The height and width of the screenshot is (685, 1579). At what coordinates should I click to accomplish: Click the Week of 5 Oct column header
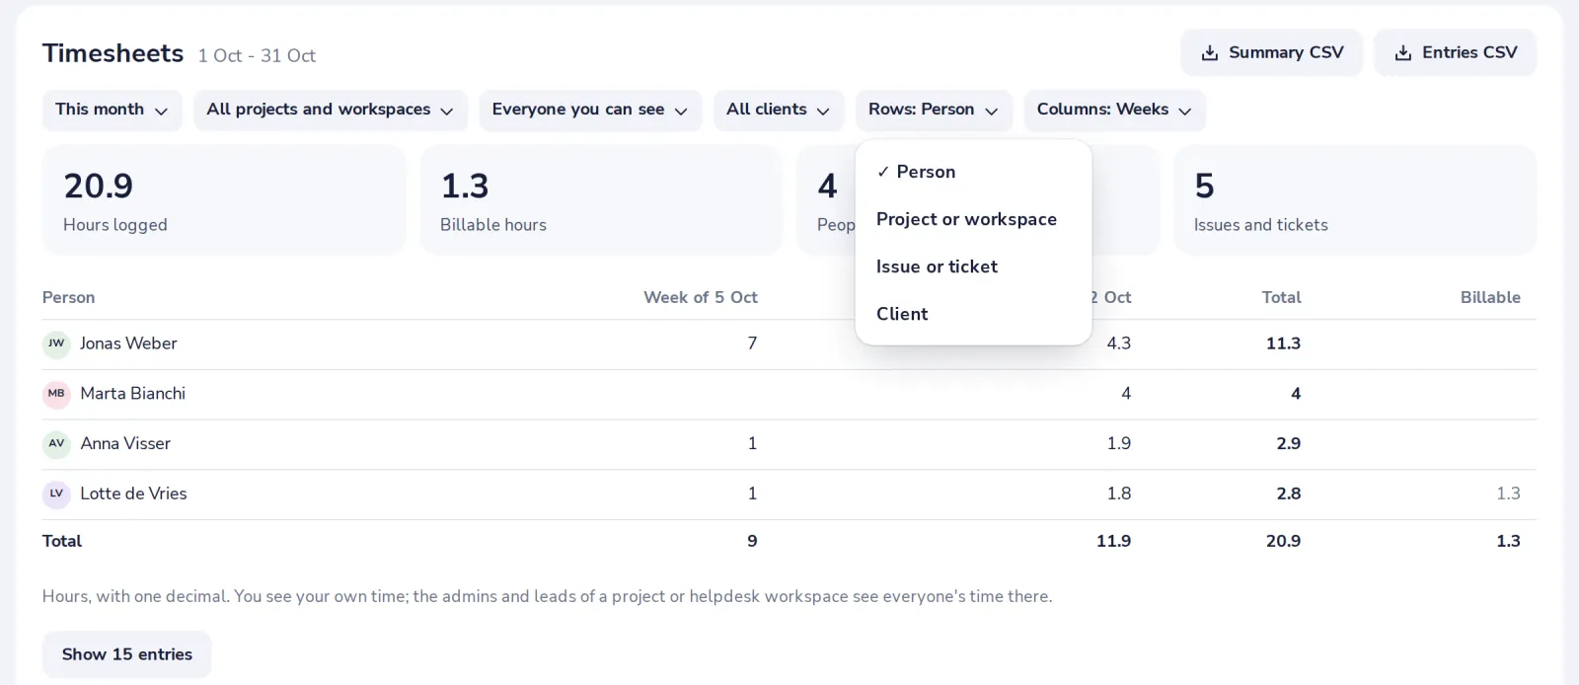tap(701, 297)
